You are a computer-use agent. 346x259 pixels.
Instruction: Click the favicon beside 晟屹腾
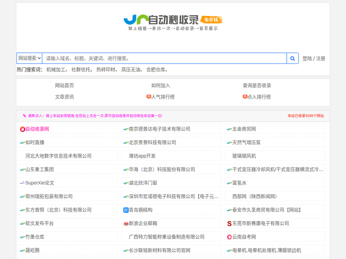pyautogui.click(x=22, y=250)
